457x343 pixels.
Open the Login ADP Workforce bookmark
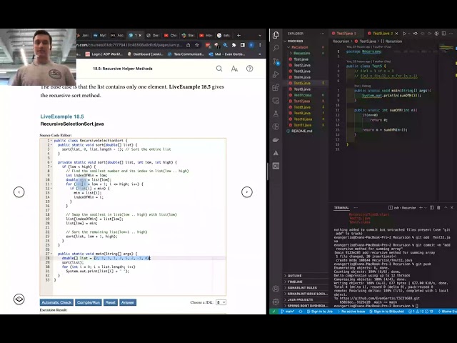104,54
